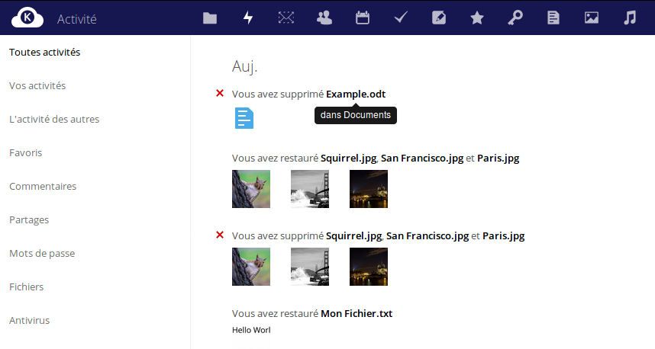Click the Hello Worl text preview
Screen dimensions: 655x349
[x=251, y=330]
